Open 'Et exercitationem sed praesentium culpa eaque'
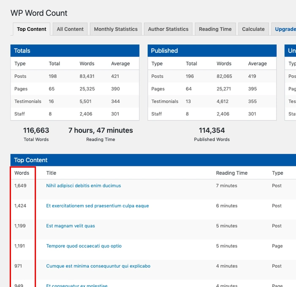Screen dimensions: 296x287 coord(97,206)
